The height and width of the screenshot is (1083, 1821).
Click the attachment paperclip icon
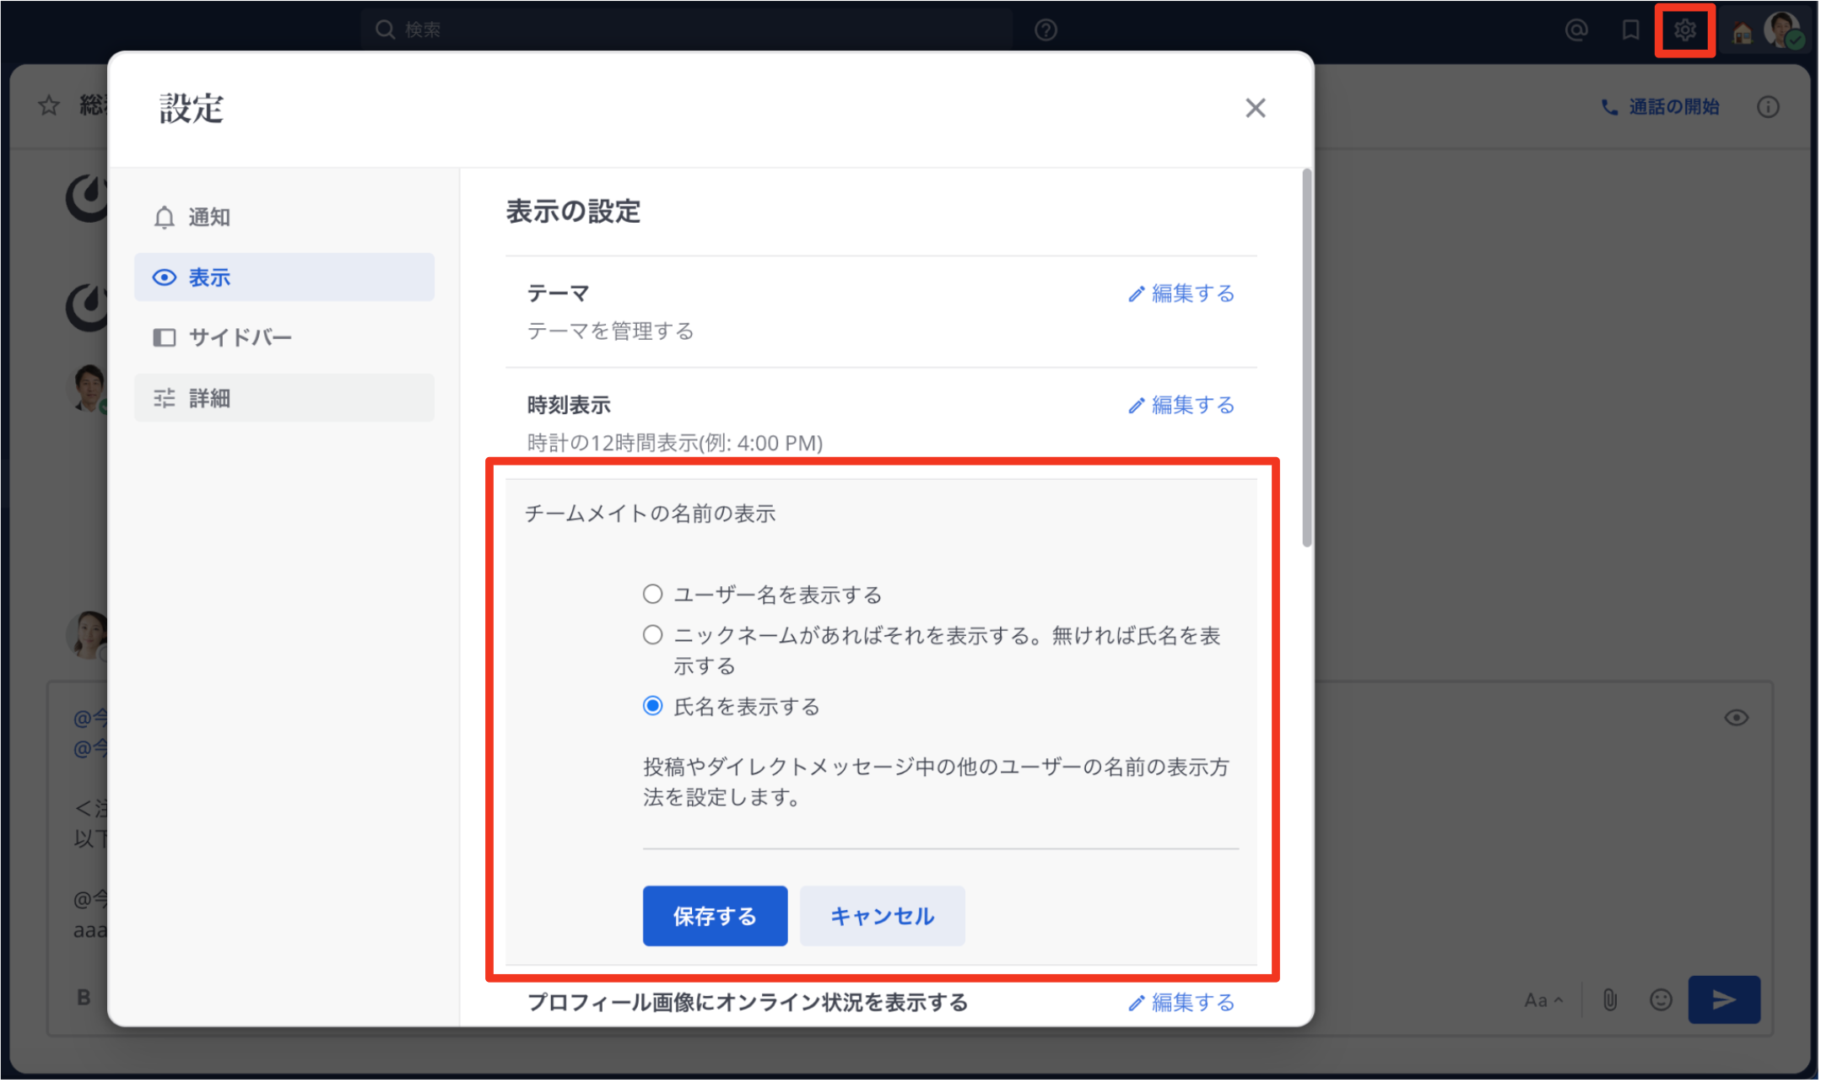pos(1610,999)
